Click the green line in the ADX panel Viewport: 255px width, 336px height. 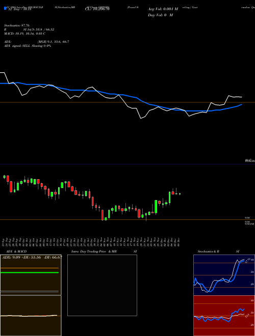point(30,272)
